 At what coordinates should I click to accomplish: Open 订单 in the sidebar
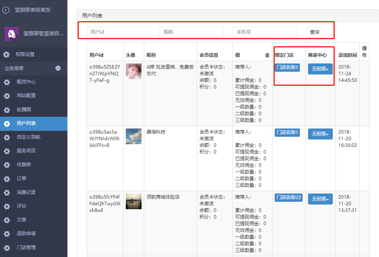34,179
